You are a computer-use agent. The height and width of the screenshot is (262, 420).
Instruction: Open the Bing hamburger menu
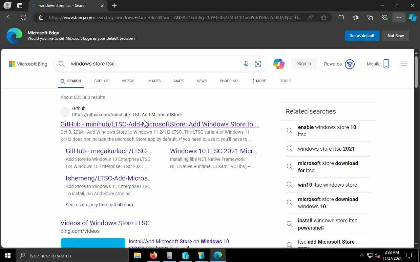(x=404, y=64)
